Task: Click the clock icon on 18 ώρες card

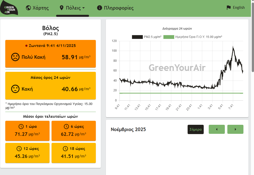Action: (65, 149)
